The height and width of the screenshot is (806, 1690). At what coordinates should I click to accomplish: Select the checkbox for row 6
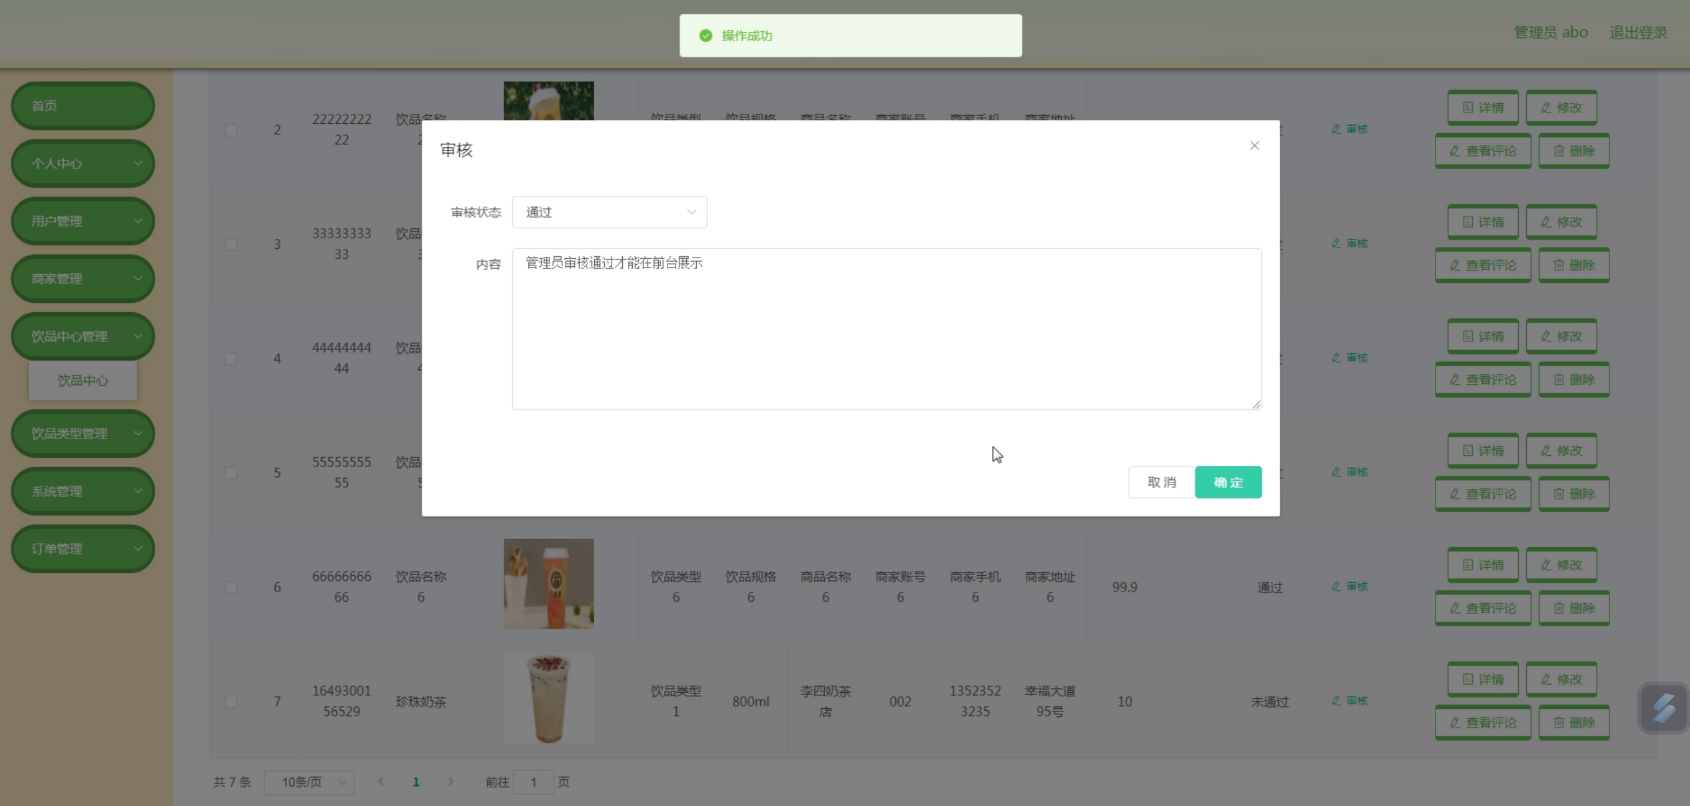pos(230,587)
